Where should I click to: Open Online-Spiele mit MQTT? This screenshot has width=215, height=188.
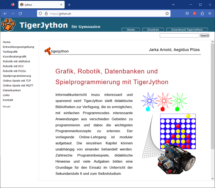18,86
